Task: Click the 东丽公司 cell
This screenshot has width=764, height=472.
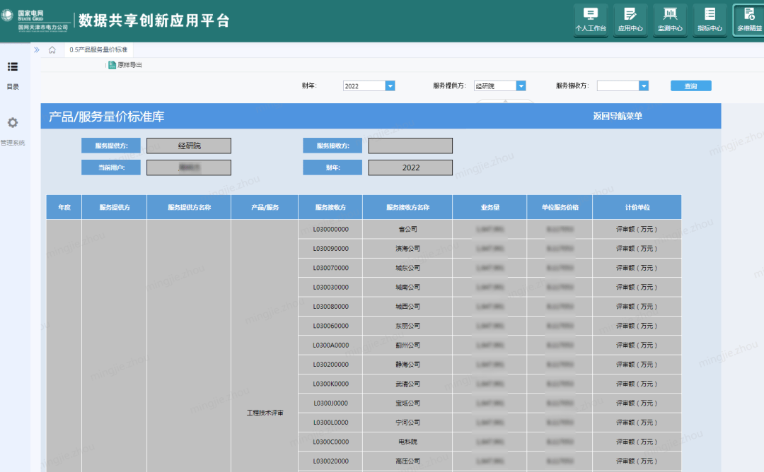Action: coord(408,326)
